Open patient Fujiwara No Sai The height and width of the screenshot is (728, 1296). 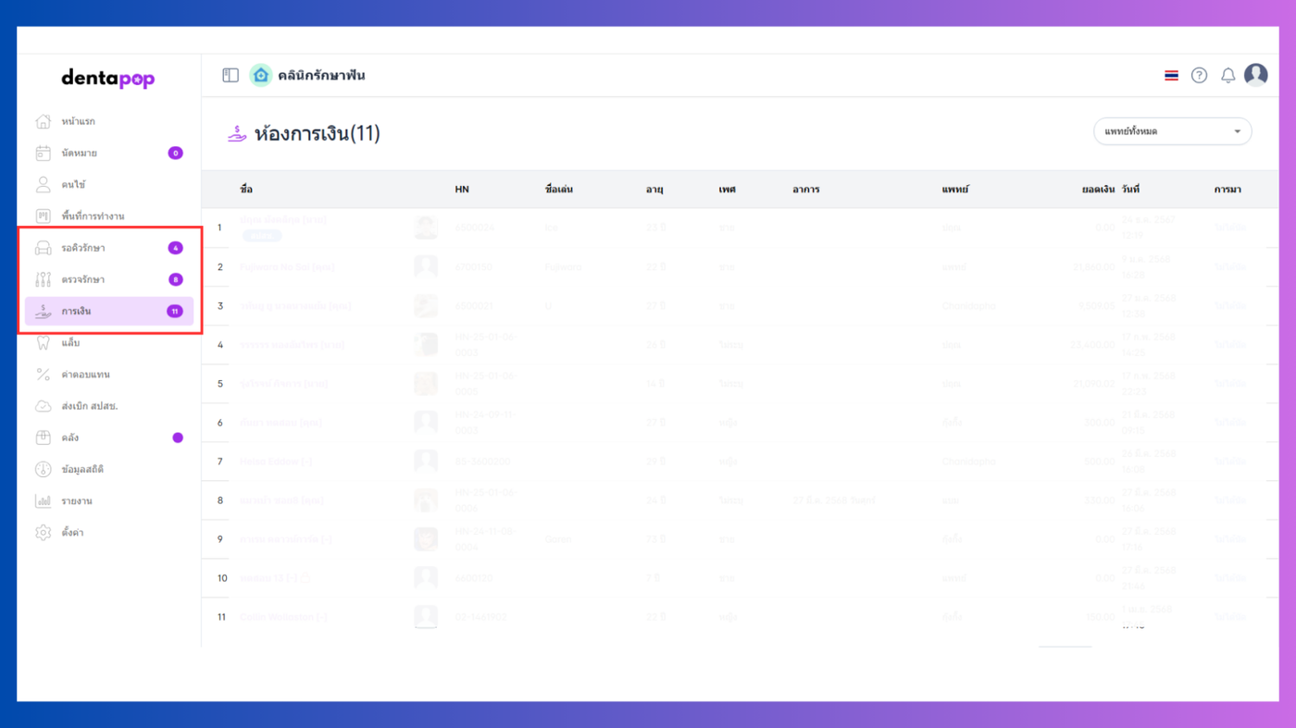pyautogui.click(x=287, y=267)
